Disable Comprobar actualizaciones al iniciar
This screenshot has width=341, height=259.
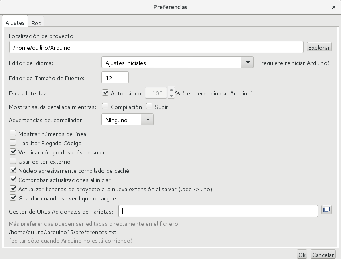(x=12, y=180)
